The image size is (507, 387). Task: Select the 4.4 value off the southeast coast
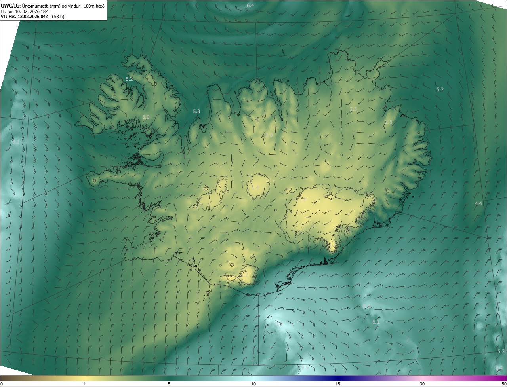pos(478,203)
